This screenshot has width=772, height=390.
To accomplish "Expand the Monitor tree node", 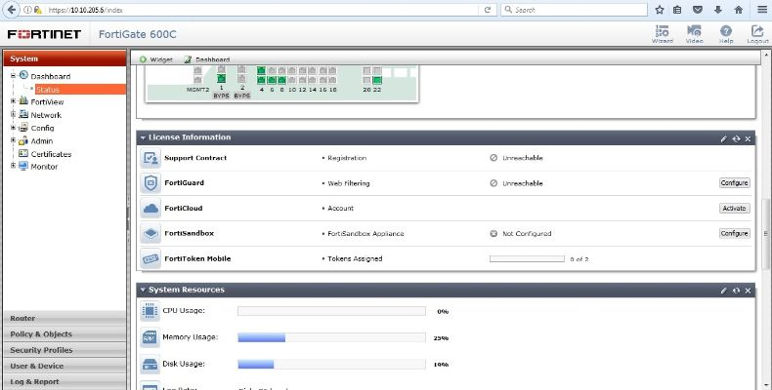I will click(x=14, y=166).
